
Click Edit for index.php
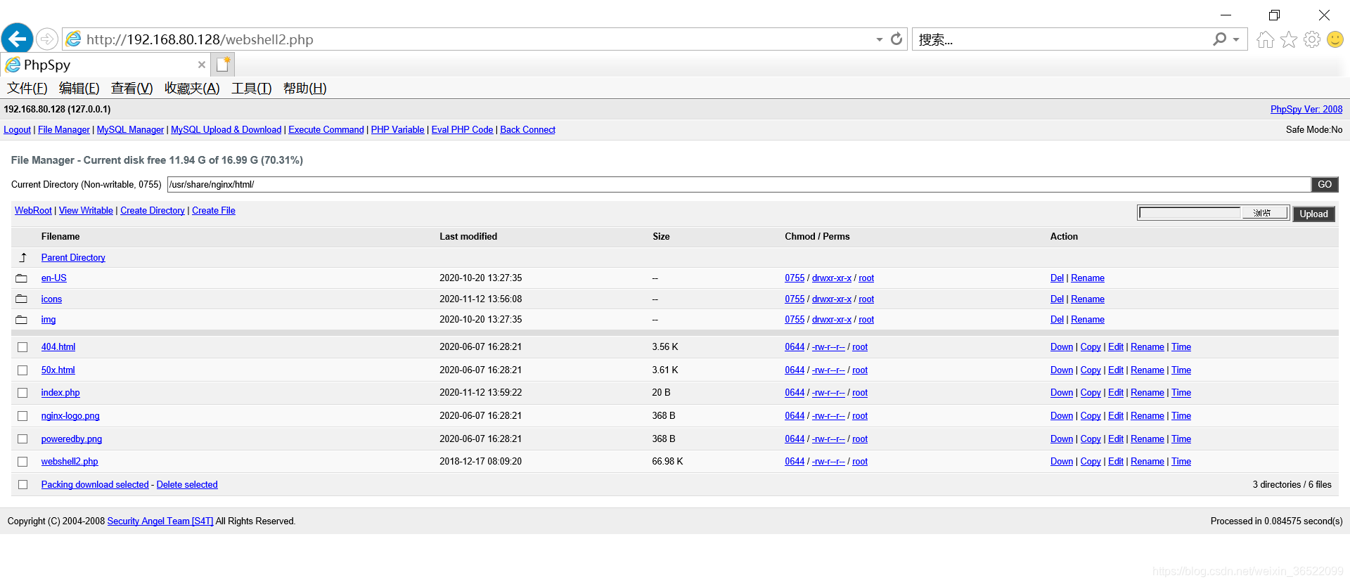tap(1116, 393)
